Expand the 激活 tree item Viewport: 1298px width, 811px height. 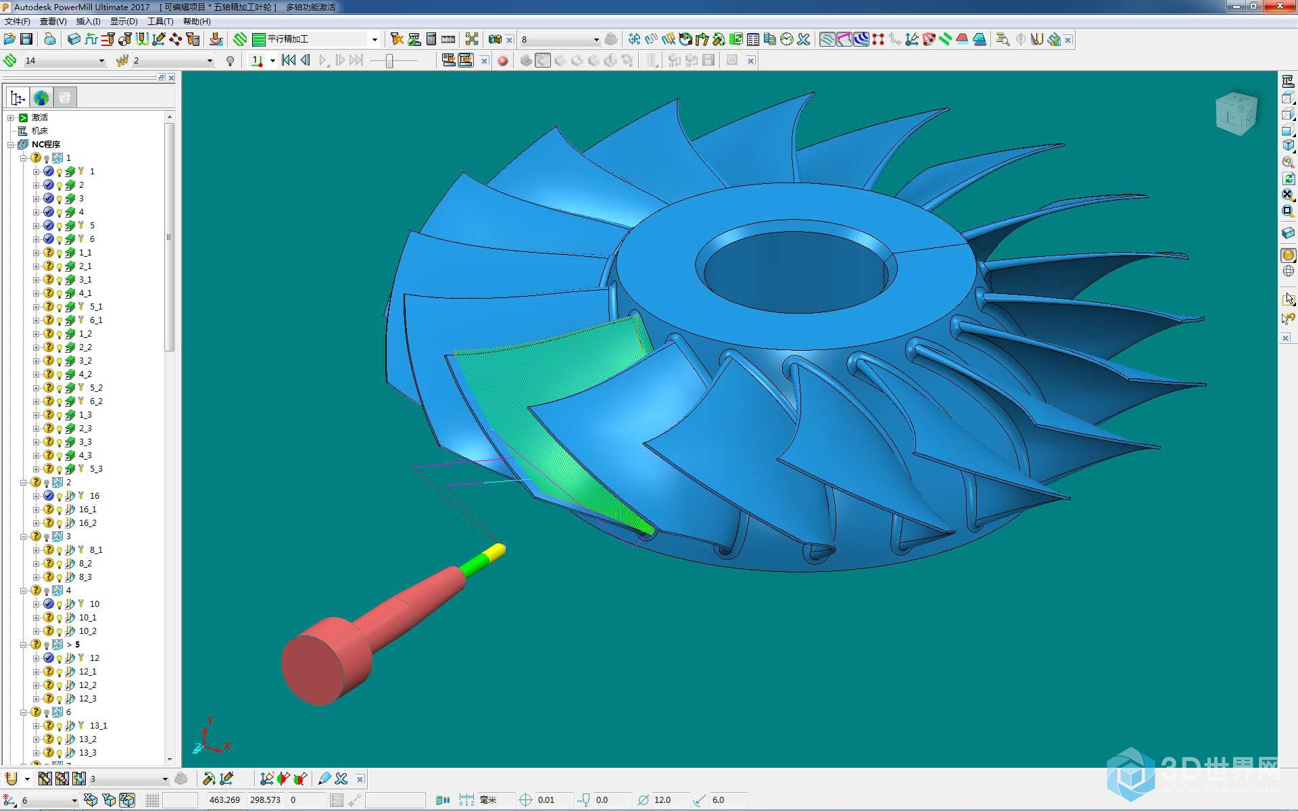point(11,118)
